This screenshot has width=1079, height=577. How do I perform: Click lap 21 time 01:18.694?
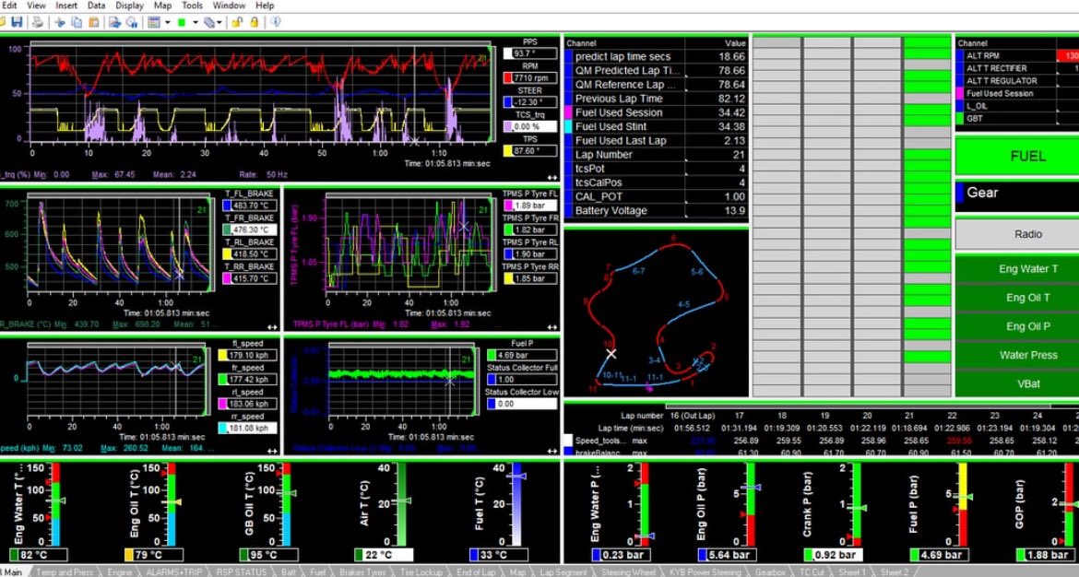pos(909,428)
